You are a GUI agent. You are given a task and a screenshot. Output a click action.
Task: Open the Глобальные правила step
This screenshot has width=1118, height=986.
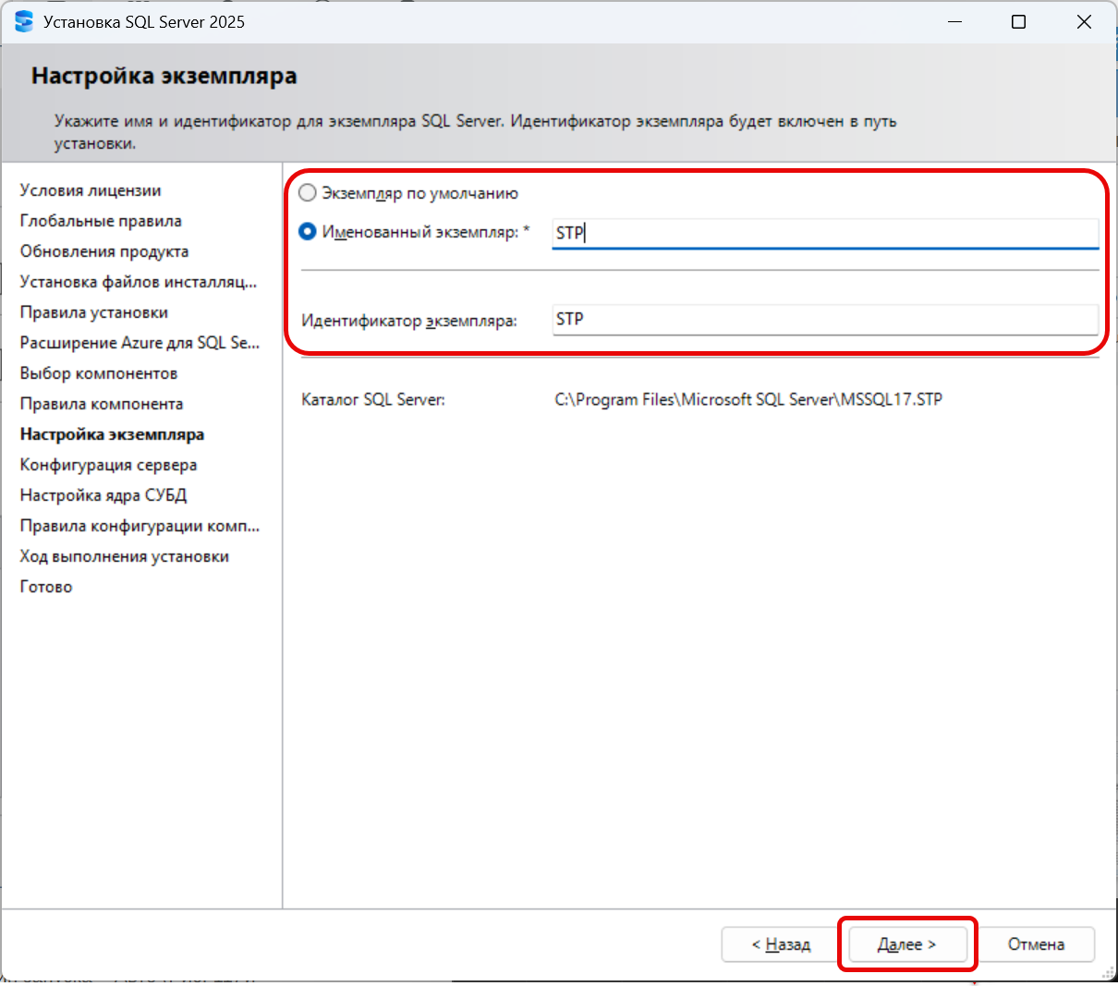tap(101, 221)
